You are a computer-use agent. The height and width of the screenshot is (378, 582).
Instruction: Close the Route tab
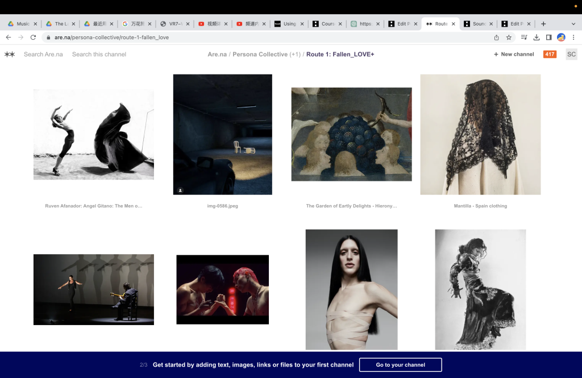453,24
